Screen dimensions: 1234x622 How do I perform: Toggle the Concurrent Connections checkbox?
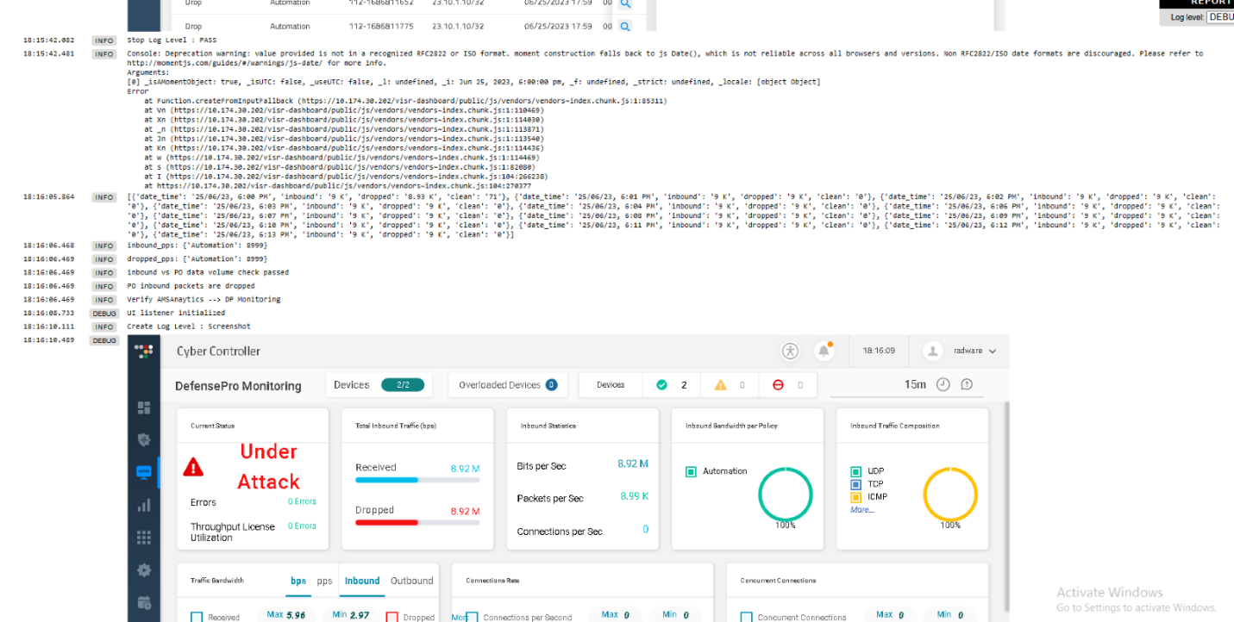747,617
